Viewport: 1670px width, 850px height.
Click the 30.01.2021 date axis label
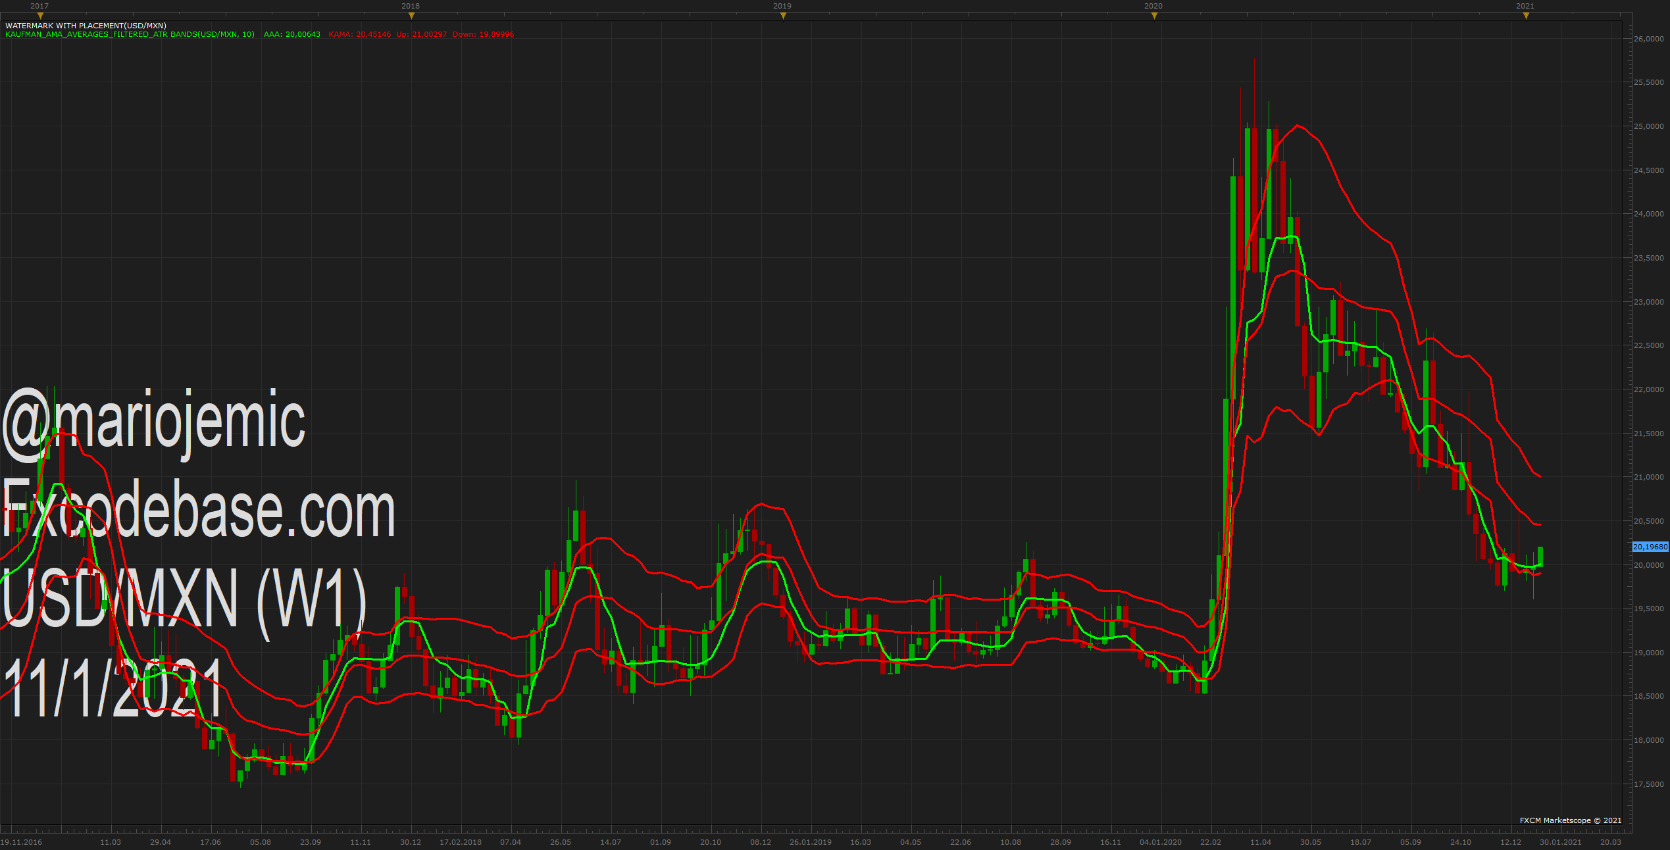1561,842
